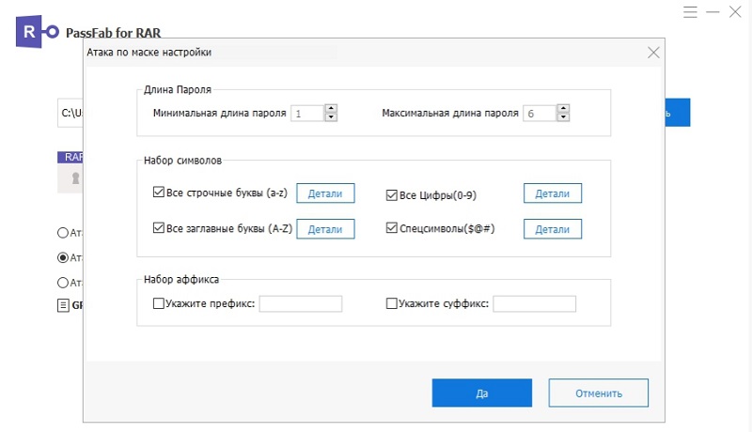Select the second (checked) attack radio button
This screenshot has width=752, height=432.
pos(63,257)
